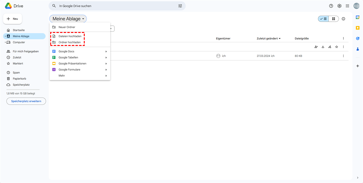Click the 1,8 MB von 15 GB belegt text
This screenshot has height=183, width=363.
tap(21, 94)
